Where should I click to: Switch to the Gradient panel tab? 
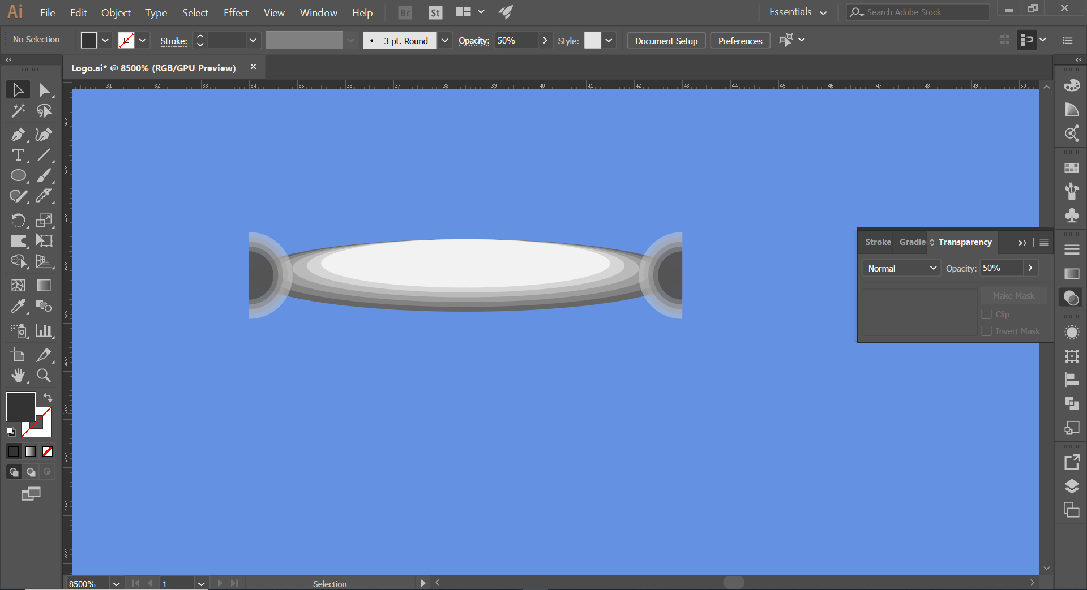912,242
